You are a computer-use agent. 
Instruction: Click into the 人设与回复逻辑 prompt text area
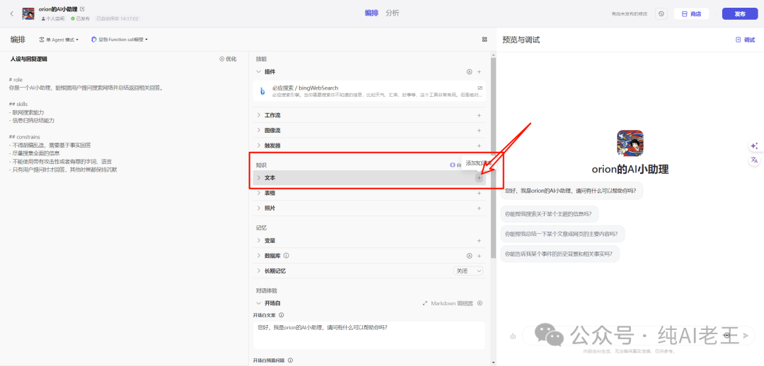tap(124, 124)
